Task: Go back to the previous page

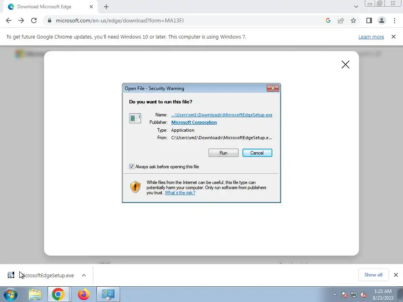Action: [9, 20]
